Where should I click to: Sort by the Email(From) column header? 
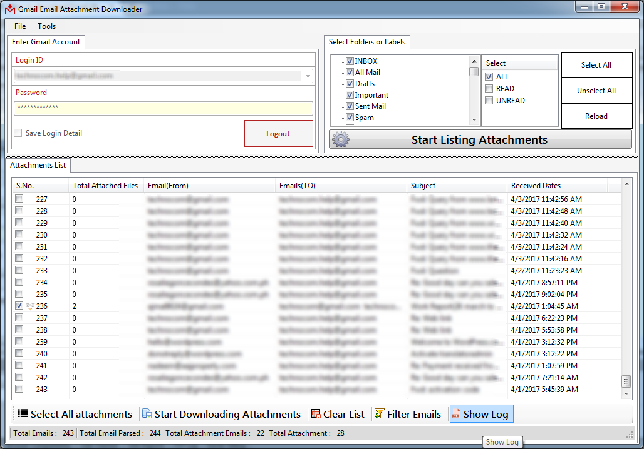(x=209, y=186)
